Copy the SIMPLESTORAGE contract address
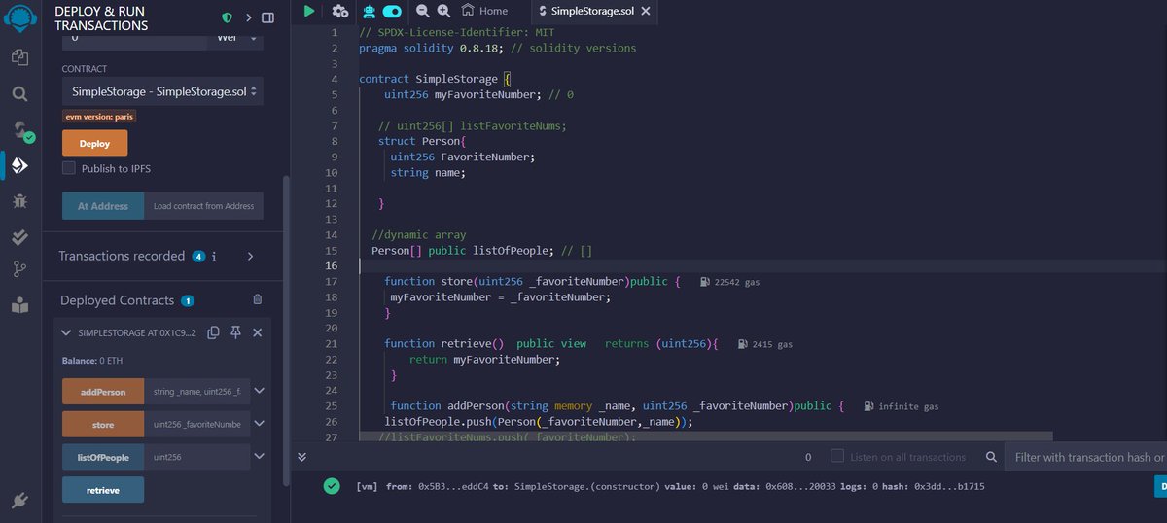 click(x=213, y=332)
